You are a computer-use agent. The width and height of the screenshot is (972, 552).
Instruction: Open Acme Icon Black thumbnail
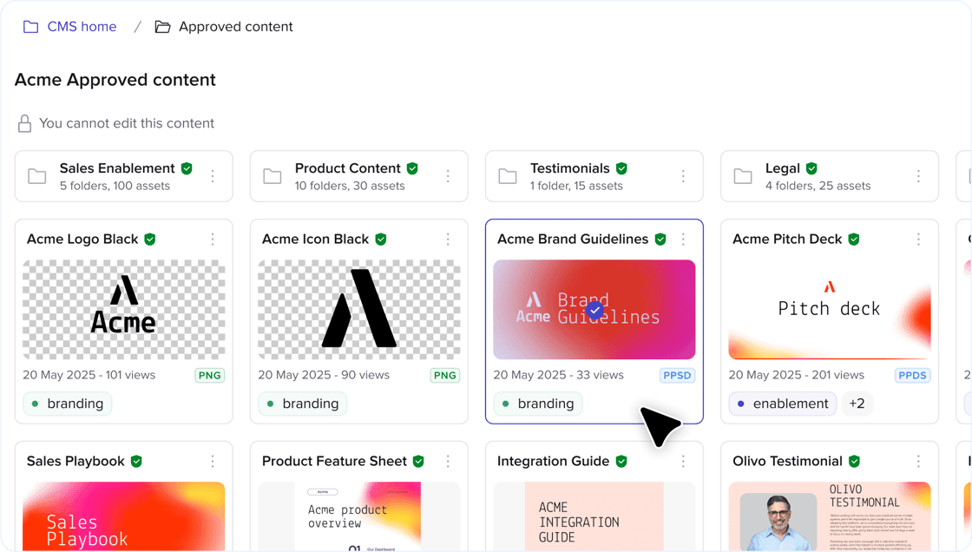tap(359, 310)
